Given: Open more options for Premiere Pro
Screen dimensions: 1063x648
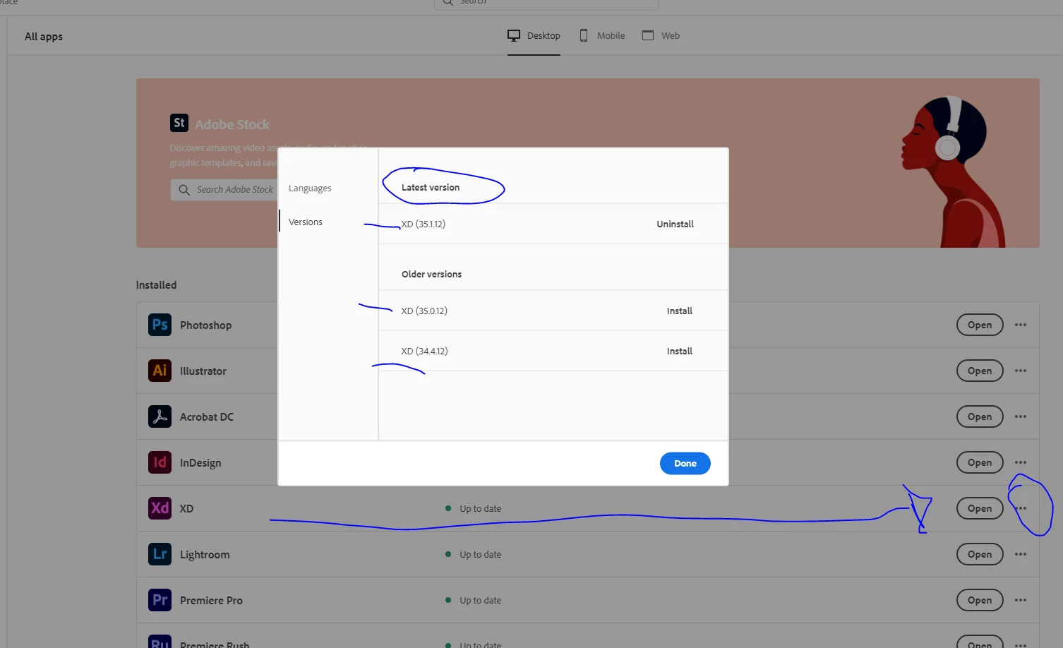Looking at the screenshot, I should click(x=1021, y=600).
